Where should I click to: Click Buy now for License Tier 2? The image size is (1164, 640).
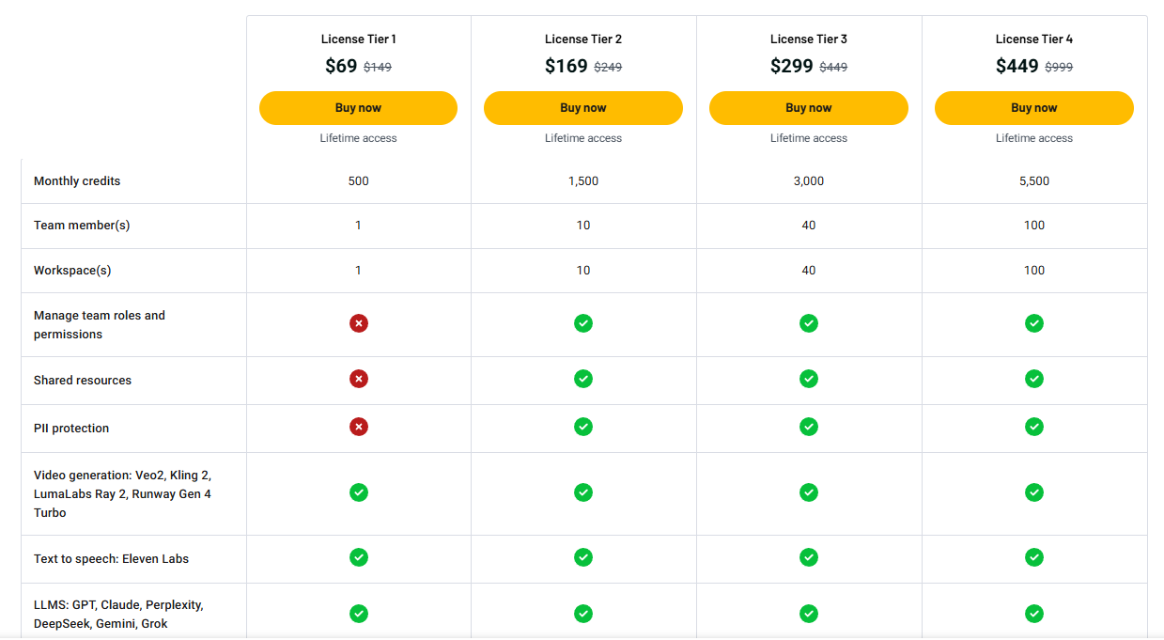point(583,108)
